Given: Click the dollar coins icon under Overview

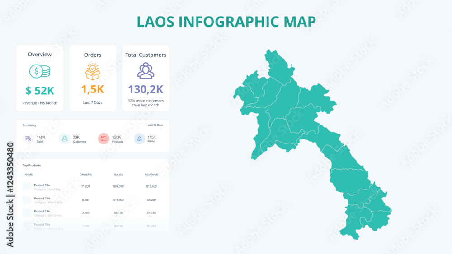Looking at the screenshot, I should pyautogui.click(x=40, y=71).
